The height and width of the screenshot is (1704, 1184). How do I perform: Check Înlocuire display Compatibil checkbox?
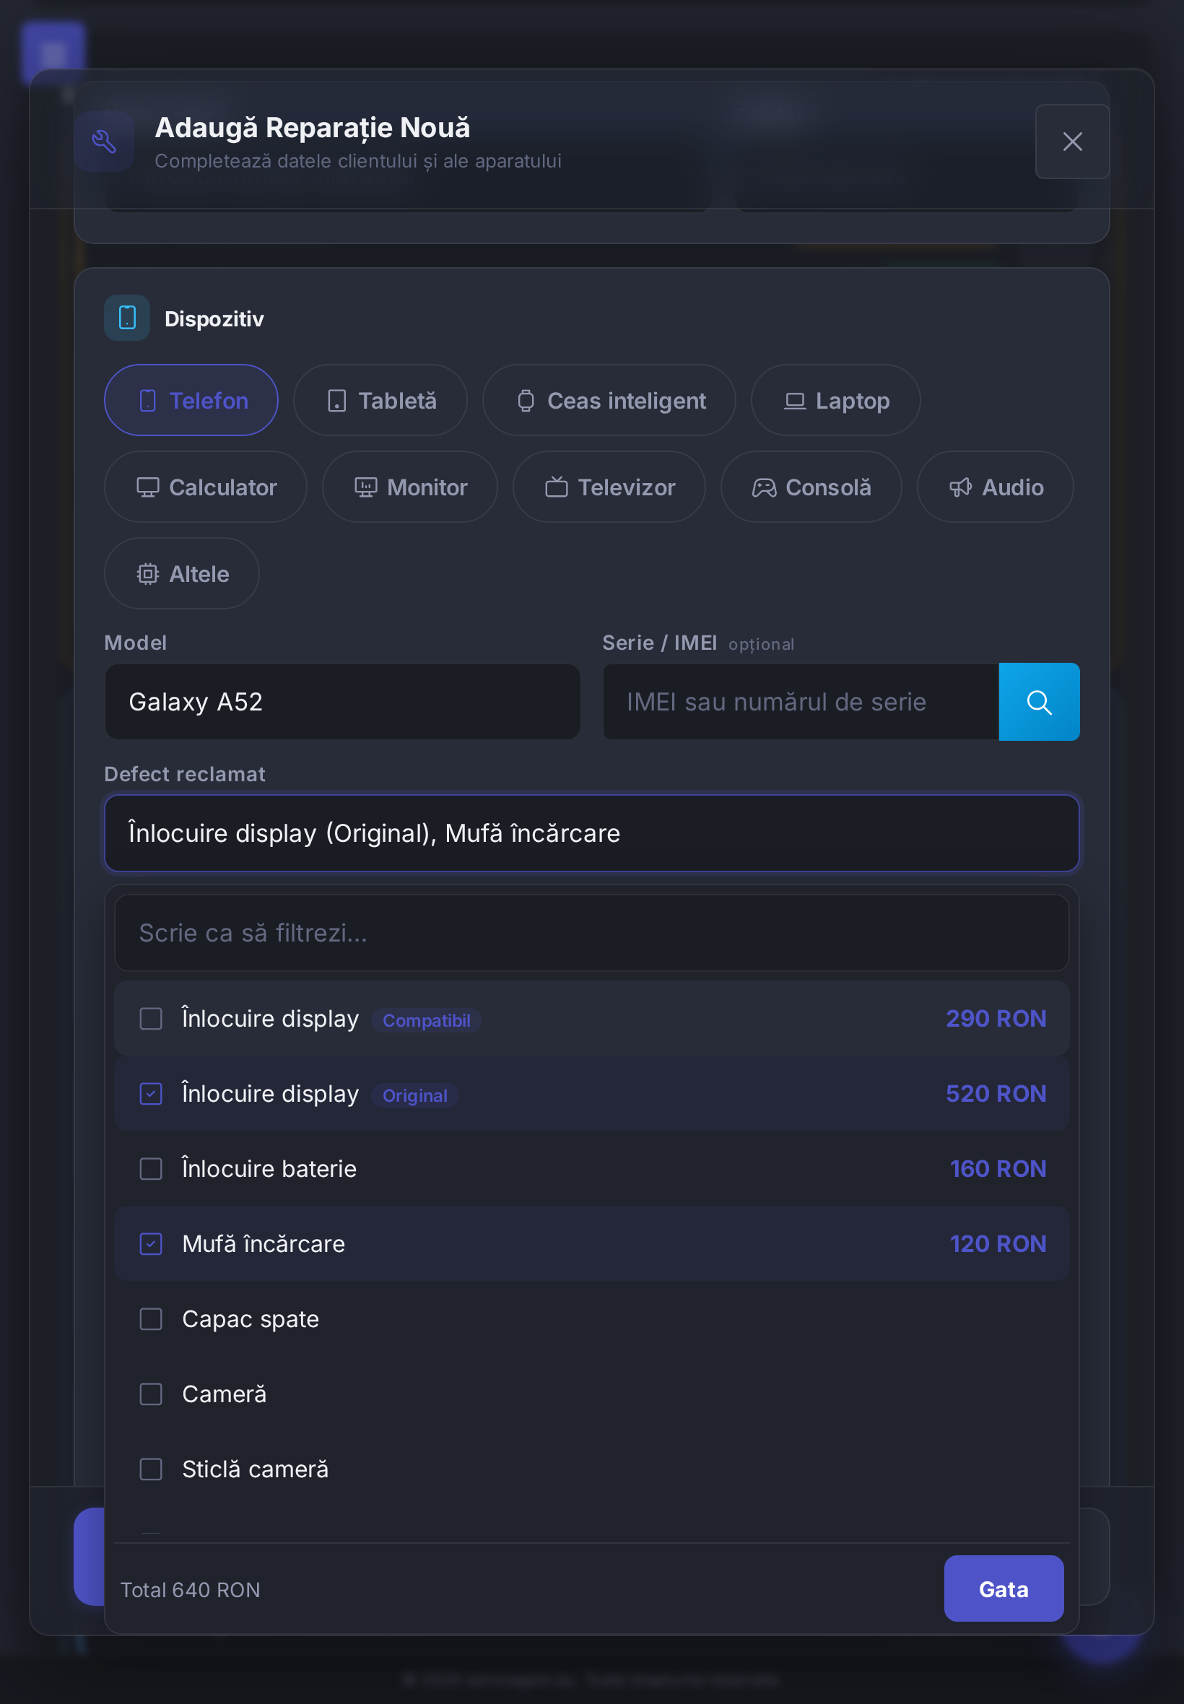pyautogui.click(x=151, y=1019)
